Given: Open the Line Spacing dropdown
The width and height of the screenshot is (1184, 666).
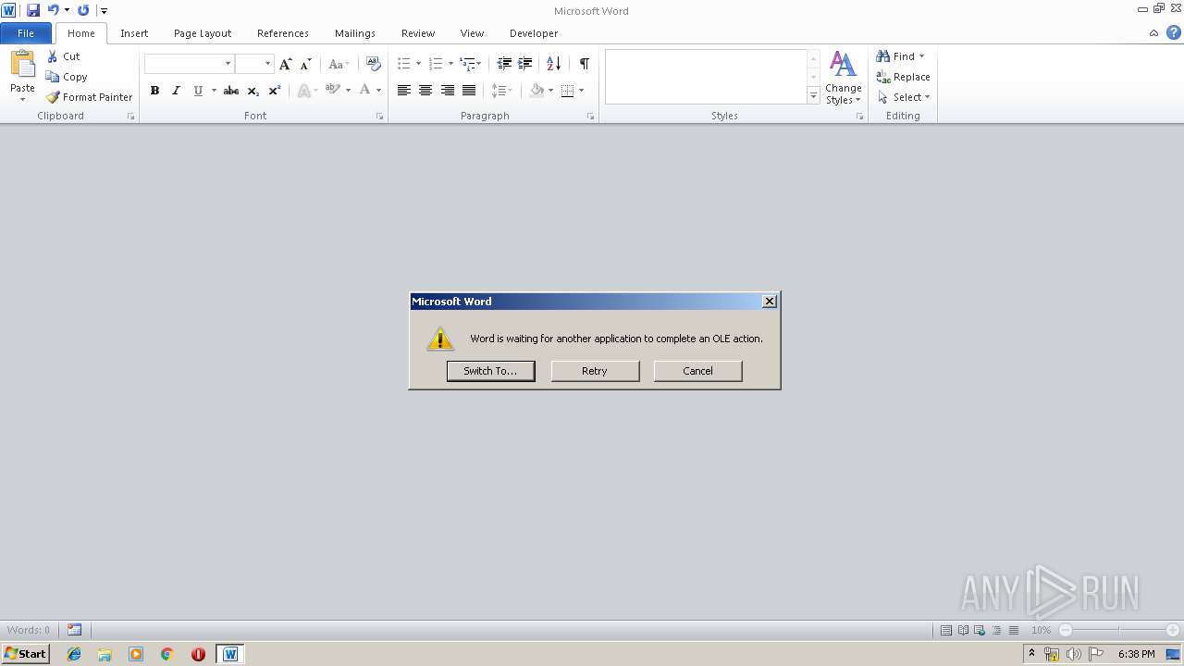Looking at the screenshot, I should (x=501, y=91).
